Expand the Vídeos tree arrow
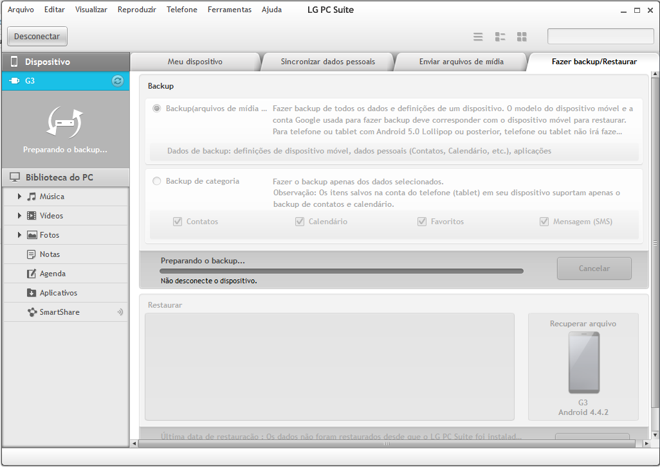Viewport: 660px width, 467px height. click(19, 216)
